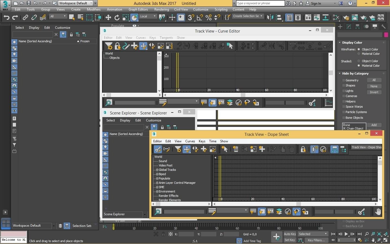Open Create Selection Set dropdown
390x244 pixels.
click(x=248, y=16)
